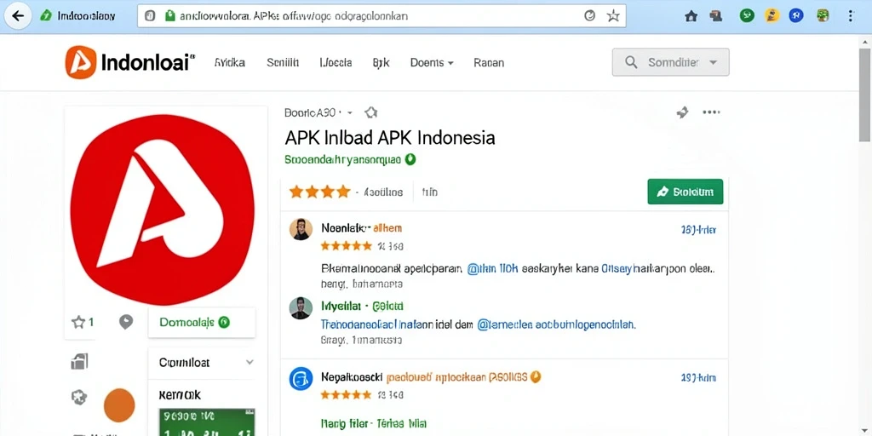
Task: Click the timestamp on Negalkoecki review
Action: pyautogui.click(x=698, y=377)
